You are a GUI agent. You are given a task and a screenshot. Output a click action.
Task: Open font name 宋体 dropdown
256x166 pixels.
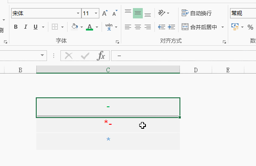tap(78, 13)
